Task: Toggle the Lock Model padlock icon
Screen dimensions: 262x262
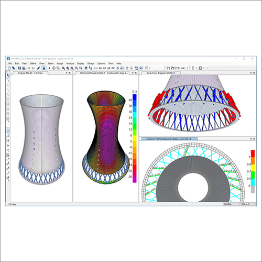Action: (x=44, y=68)
